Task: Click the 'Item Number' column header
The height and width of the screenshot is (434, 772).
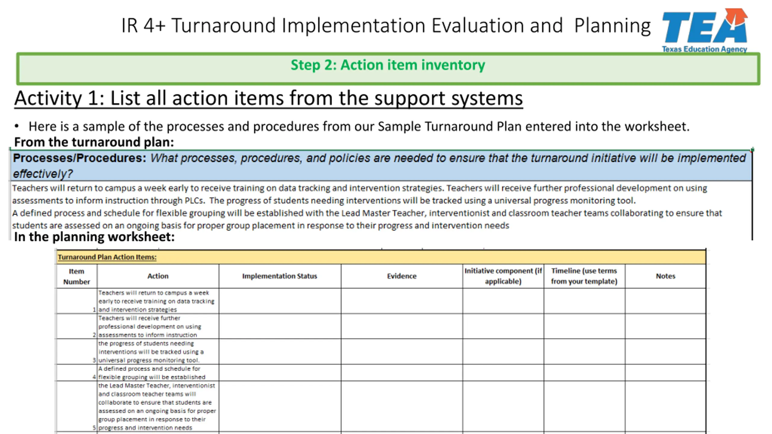Action: click(77, 276)
